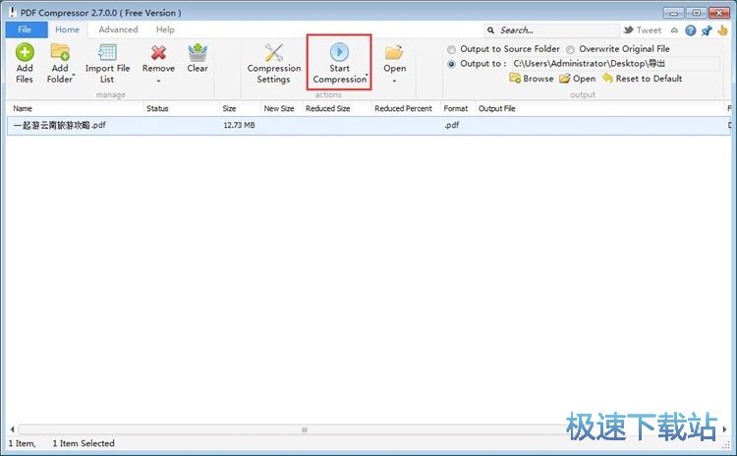
Task: Expand the Add Folder dropdown arrow
Action: (74, 76)
